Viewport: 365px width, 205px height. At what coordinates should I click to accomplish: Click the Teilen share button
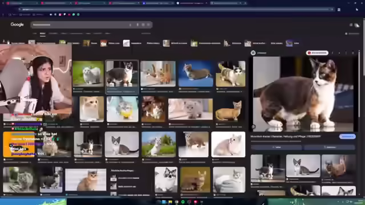point(276,147)
